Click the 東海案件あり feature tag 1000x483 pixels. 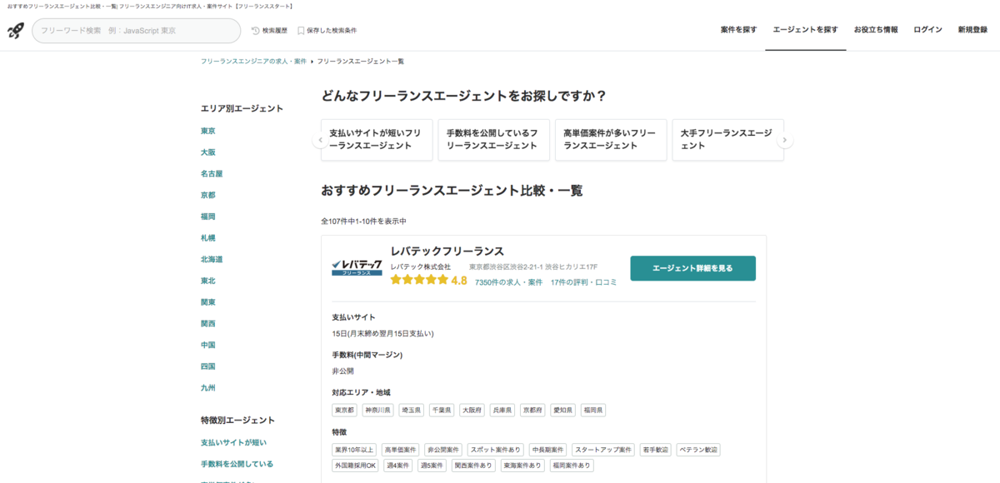point(522,466)
